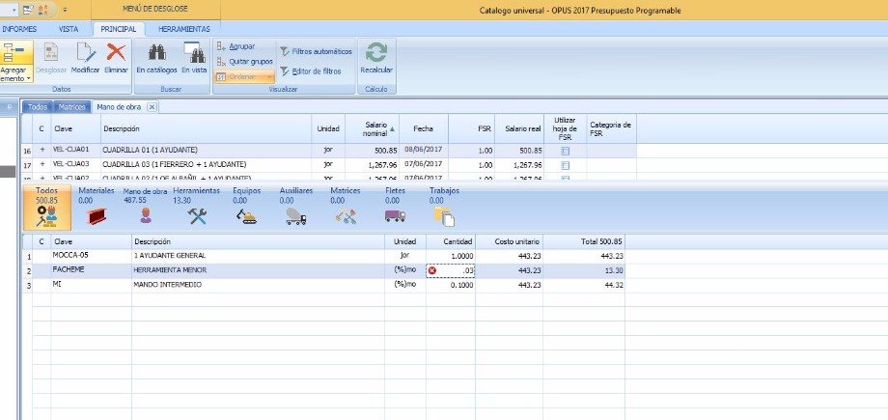Toggle FSR checkbox for CUADRILLA 03 row

coord(565,165)
